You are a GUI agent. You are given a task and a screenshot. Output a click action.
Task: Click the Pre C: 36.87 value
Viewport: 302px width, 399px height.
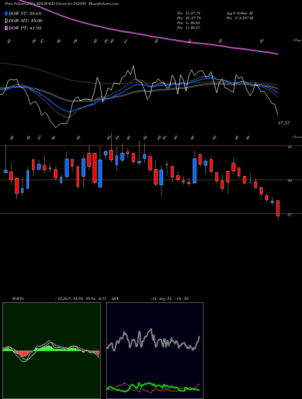point(189,28)
